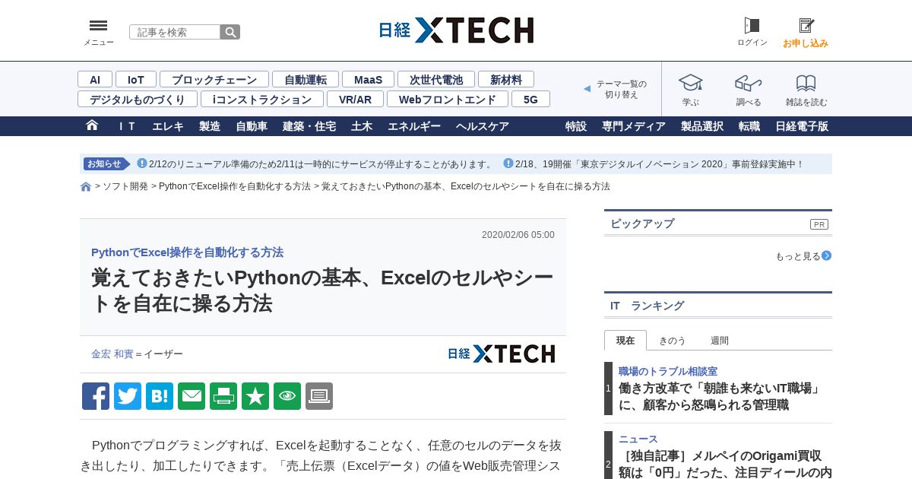912x479 pixels.
Task: Select ブロックチェーン theme tag
Action: click(214, 79)
